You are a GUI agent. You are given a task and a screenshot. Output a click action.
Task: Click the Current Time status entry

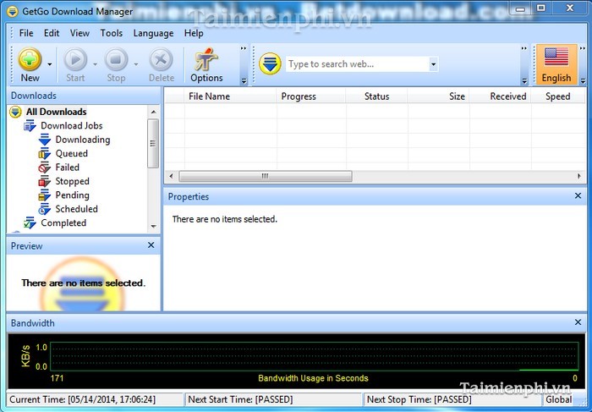click(x=95, y=399)
